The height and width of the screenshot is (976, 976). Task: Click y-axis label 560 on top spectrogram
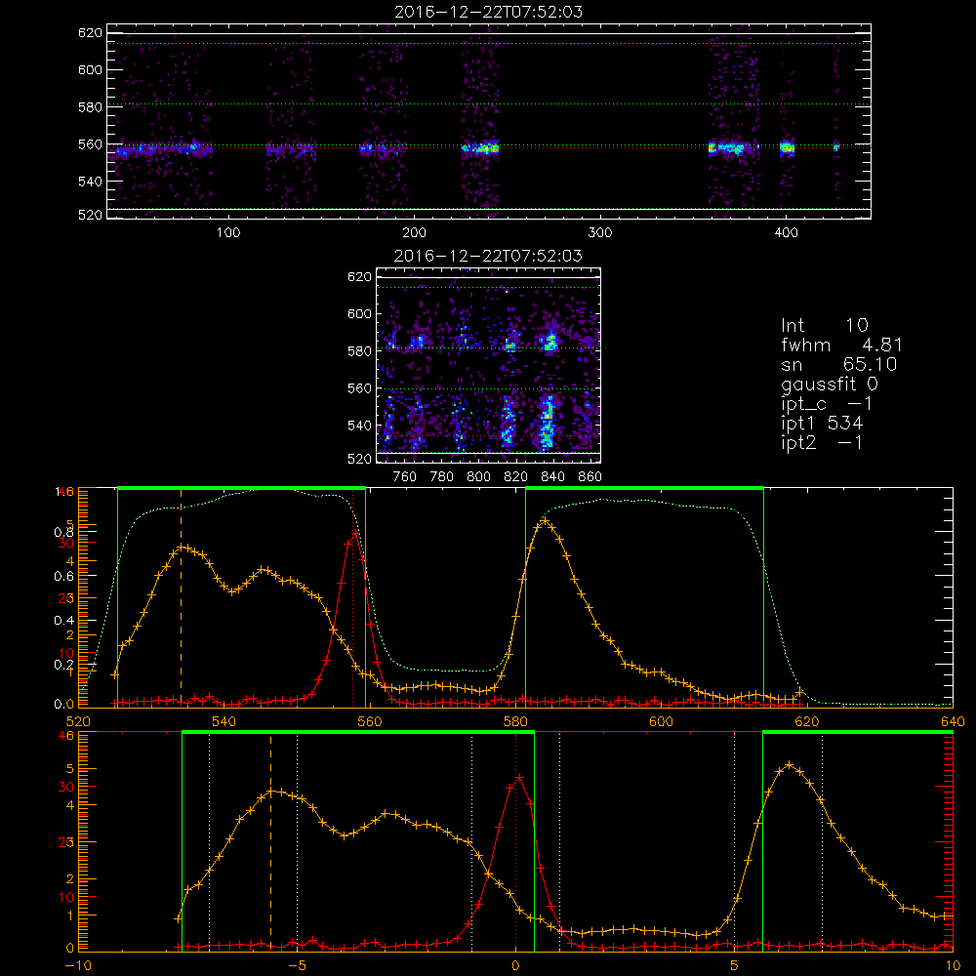pos(90,144)
